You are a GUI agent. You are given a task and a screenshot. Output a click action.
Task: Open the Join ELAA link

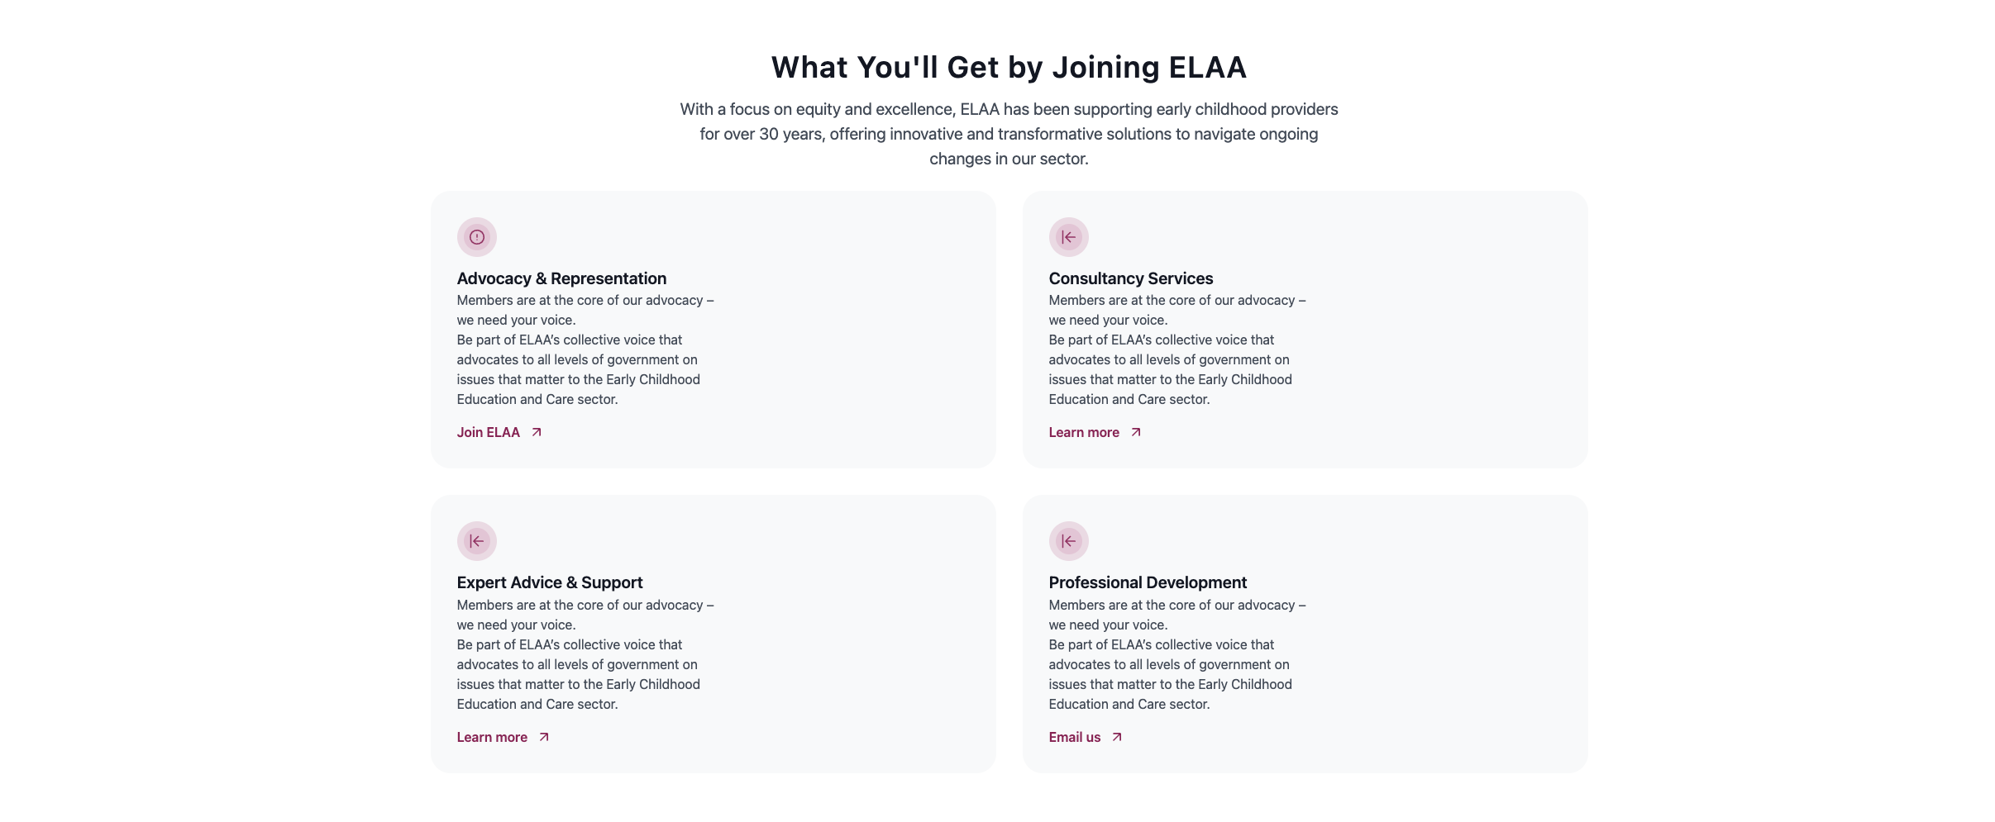click(489, 432)
